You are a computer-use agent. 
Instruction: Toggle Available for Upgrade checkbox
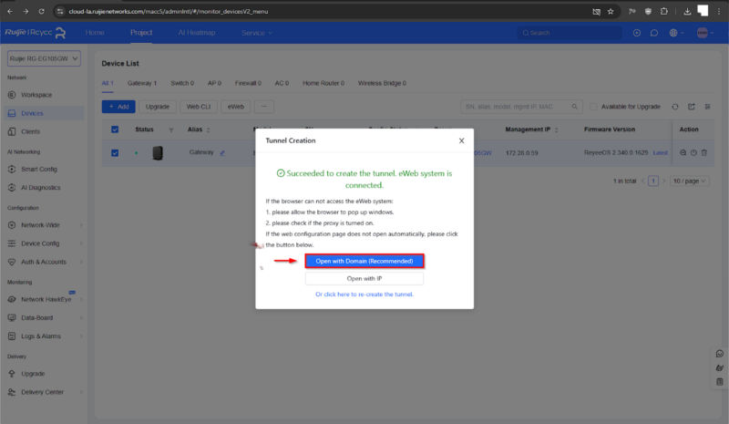click(x=593, y=107)
